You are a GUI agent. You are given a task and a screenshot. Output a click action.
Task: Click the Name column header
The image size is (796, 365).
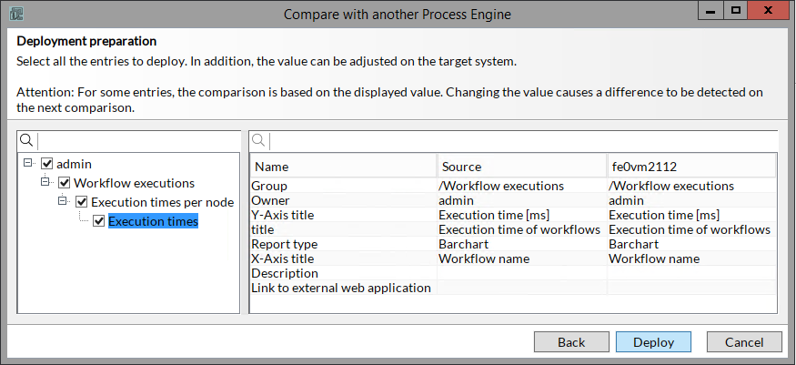pos(343,167)
